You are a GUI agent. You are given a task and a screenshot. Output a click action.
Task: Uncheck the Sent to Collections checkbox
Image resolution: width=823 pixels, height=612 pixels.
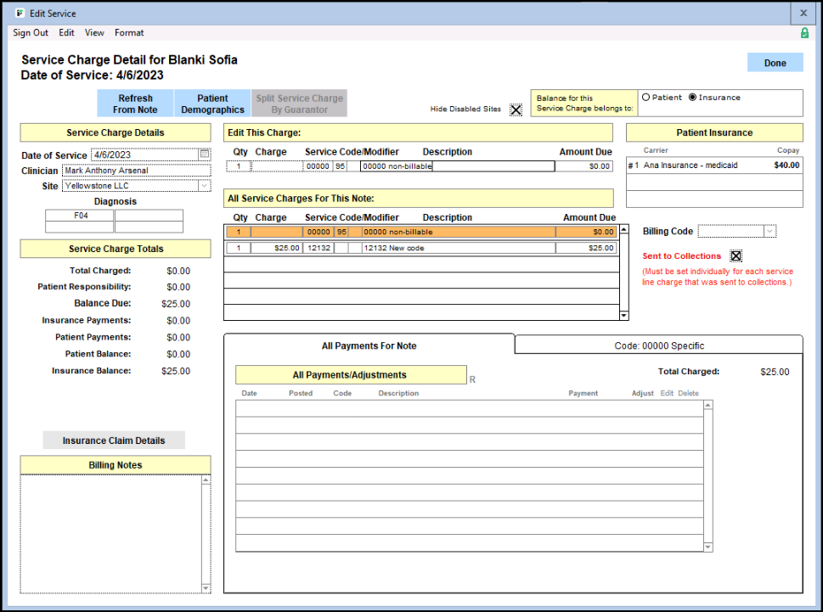point(736,256)
